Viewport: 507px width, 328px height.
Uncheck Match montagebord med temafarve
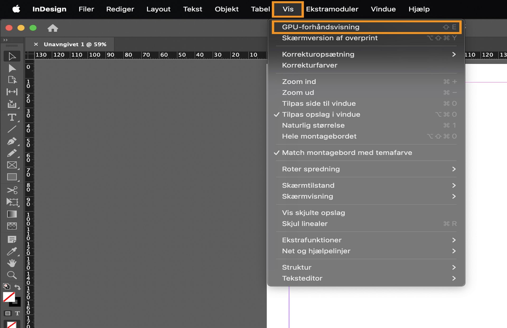pos(347,153)
